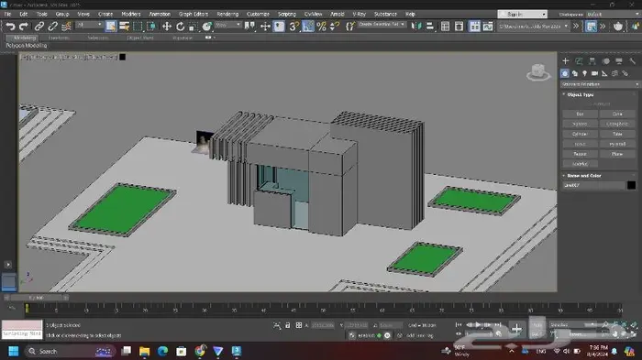Open the Sign In dropdown
The height and width of the screenshot is (360, 642).
[x=522, y=15]
